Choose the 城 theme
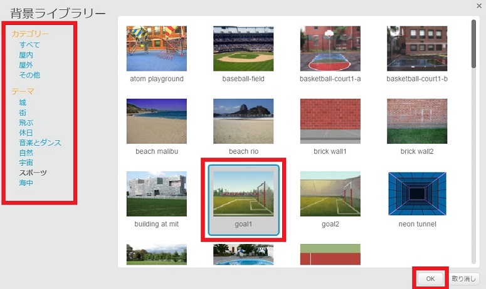 click(23, 103)
